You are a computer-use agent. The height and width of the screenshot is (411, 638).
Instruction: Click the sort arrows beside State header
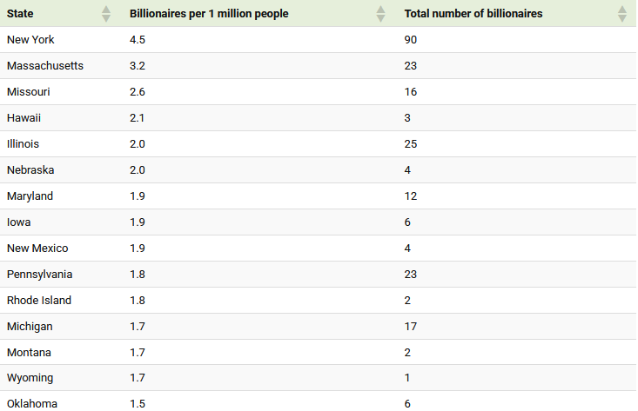106,14
